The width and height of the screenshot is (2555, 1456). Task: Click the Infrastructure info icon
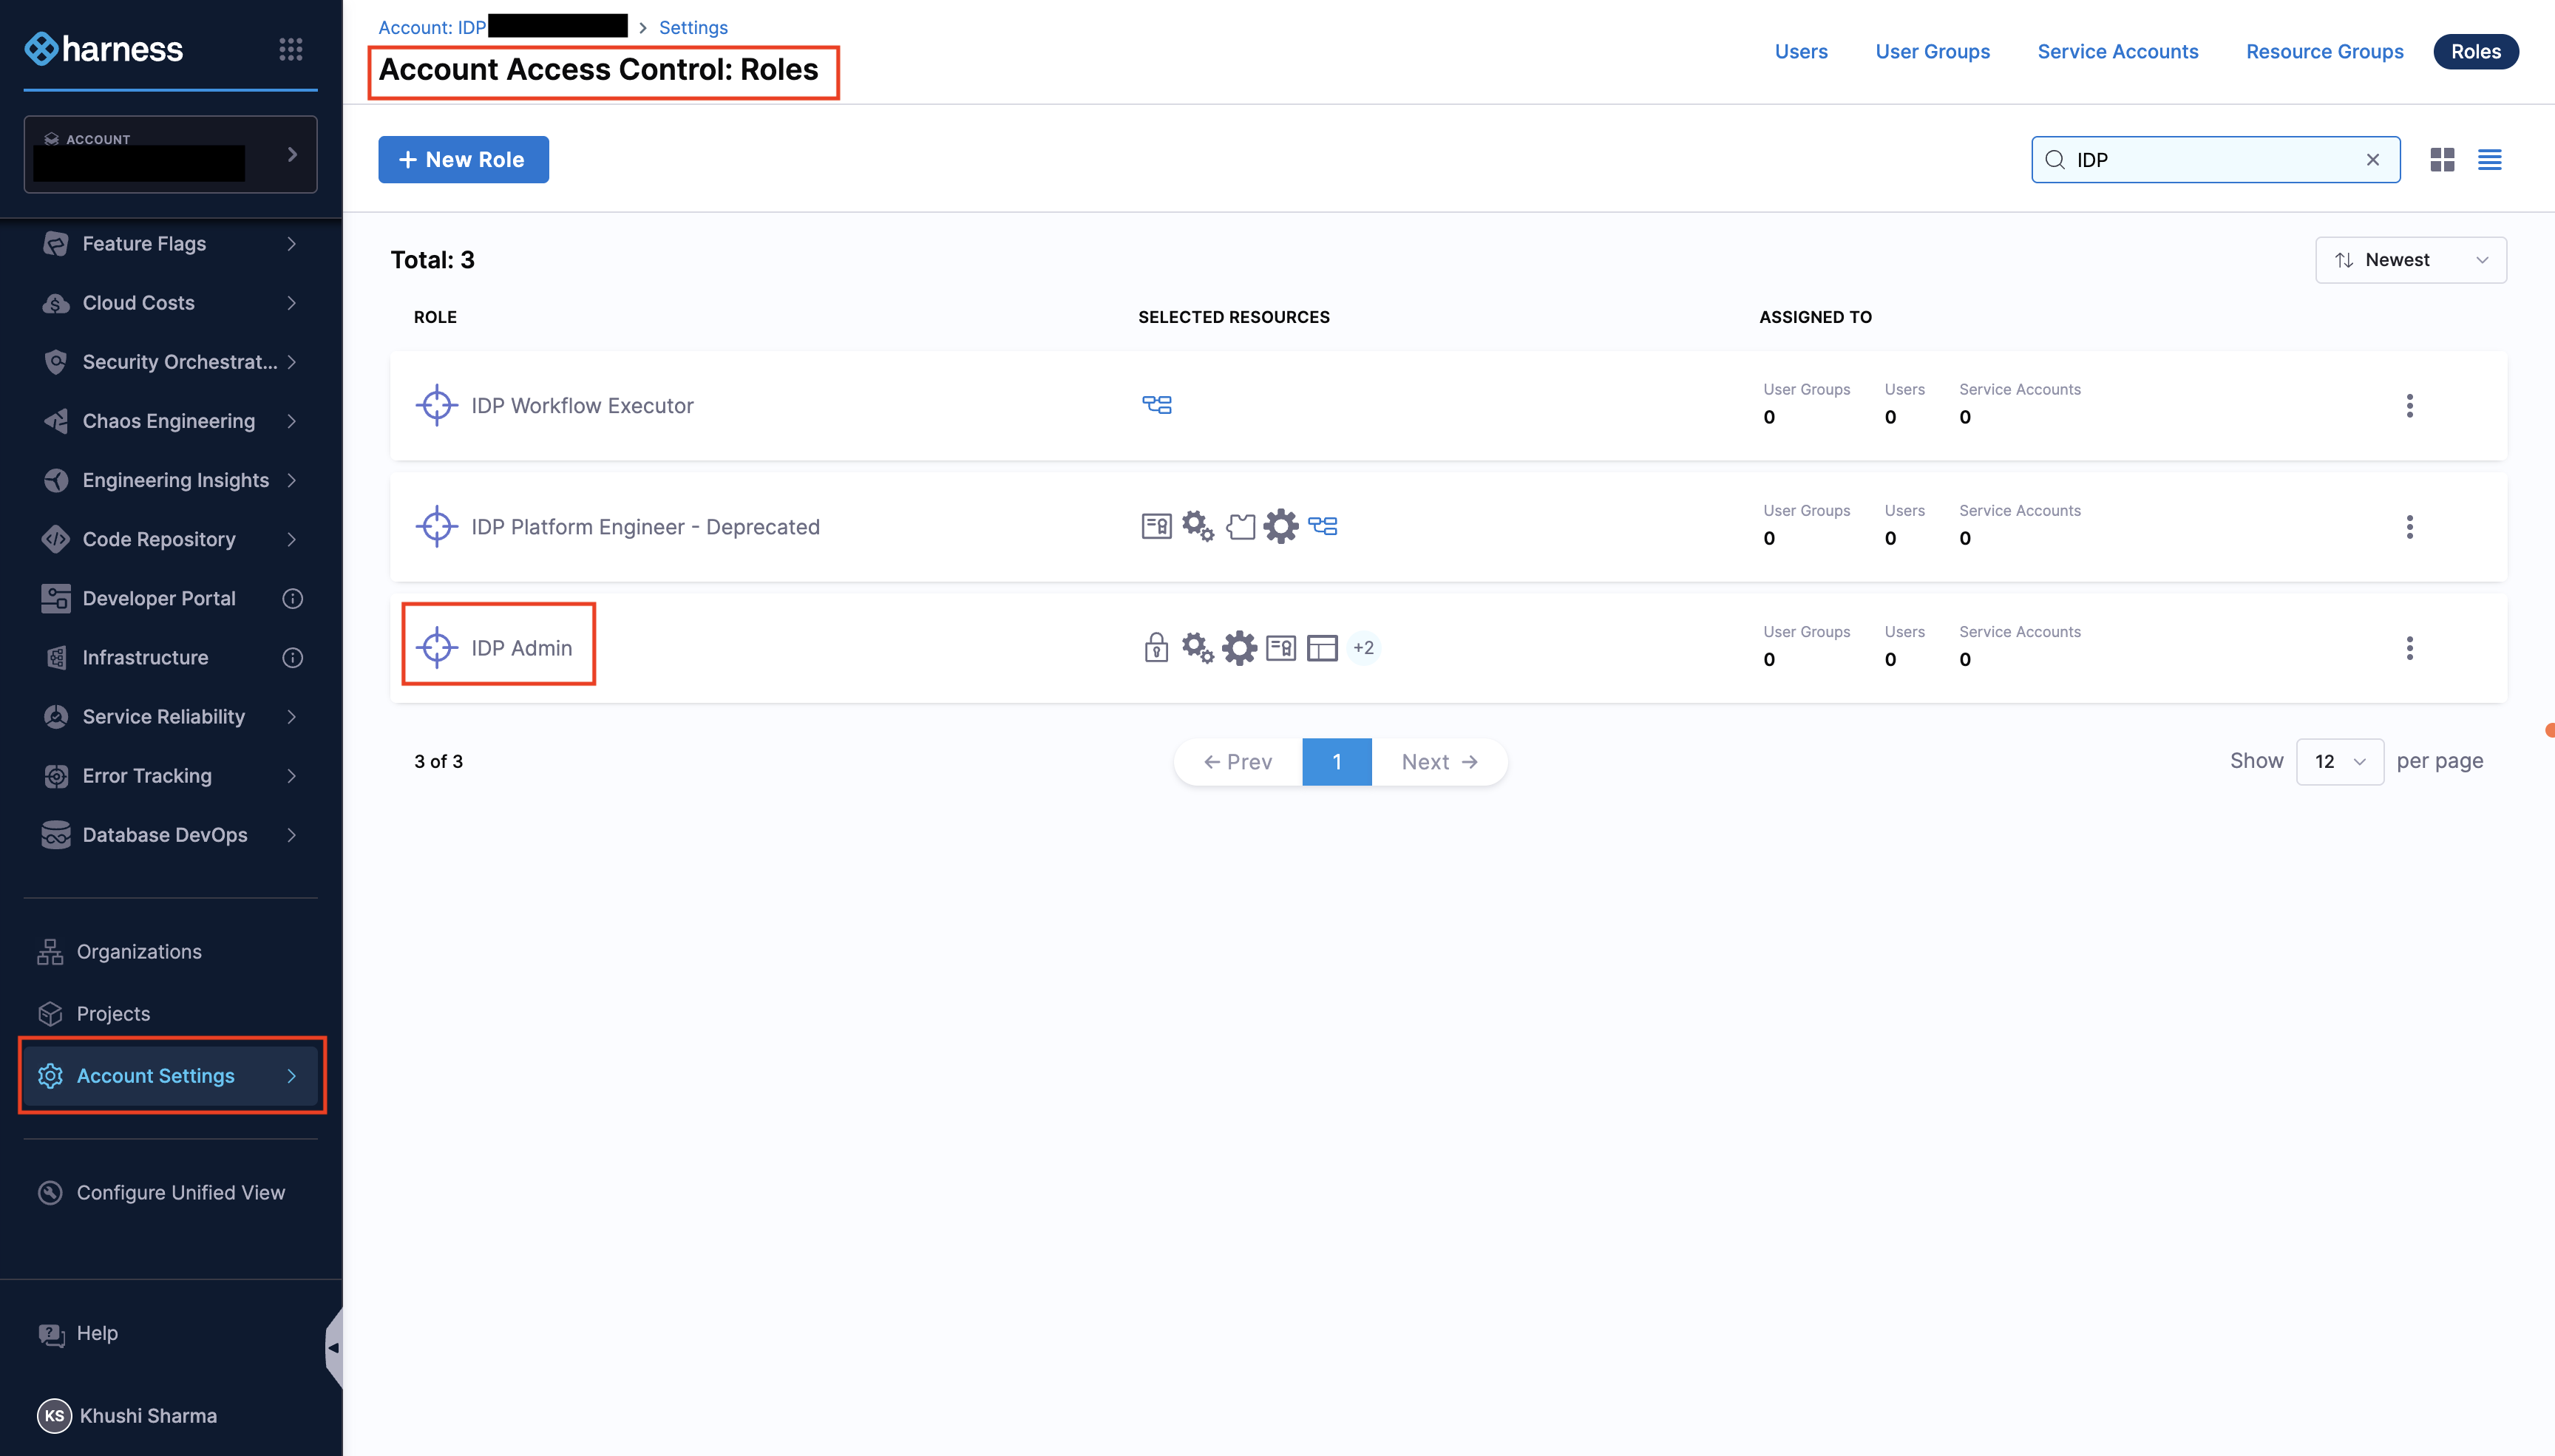(x=292, y=657)
